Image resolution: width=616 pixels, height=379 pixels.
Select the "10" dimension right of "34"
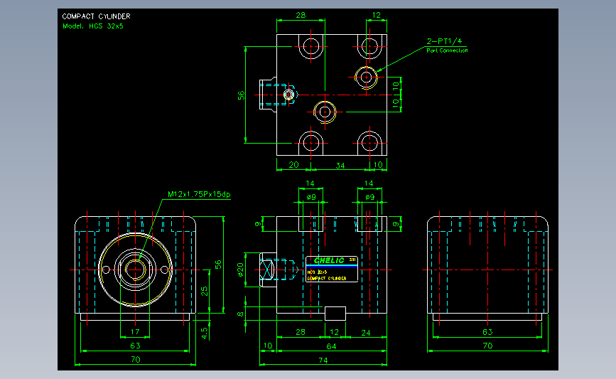(378, 165)
